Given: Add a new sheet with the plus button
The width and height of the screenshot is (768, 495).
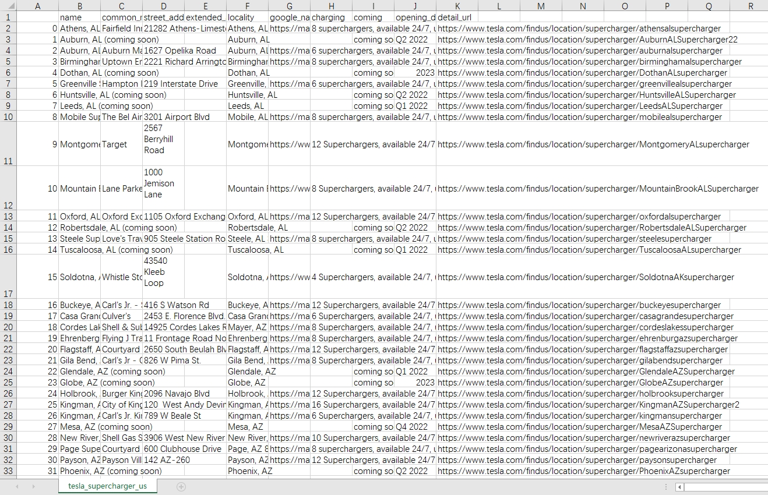Looking at the screenshot, I should (181, 486).
